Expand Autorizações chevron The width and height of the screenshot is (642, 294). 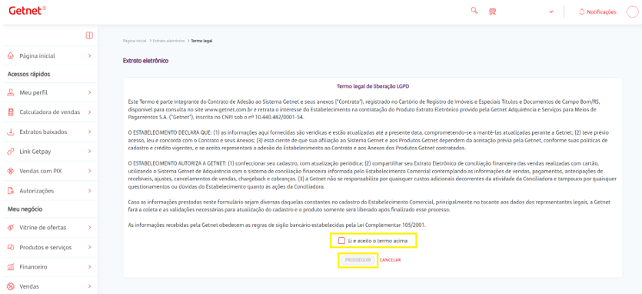(x=89, y=191)
